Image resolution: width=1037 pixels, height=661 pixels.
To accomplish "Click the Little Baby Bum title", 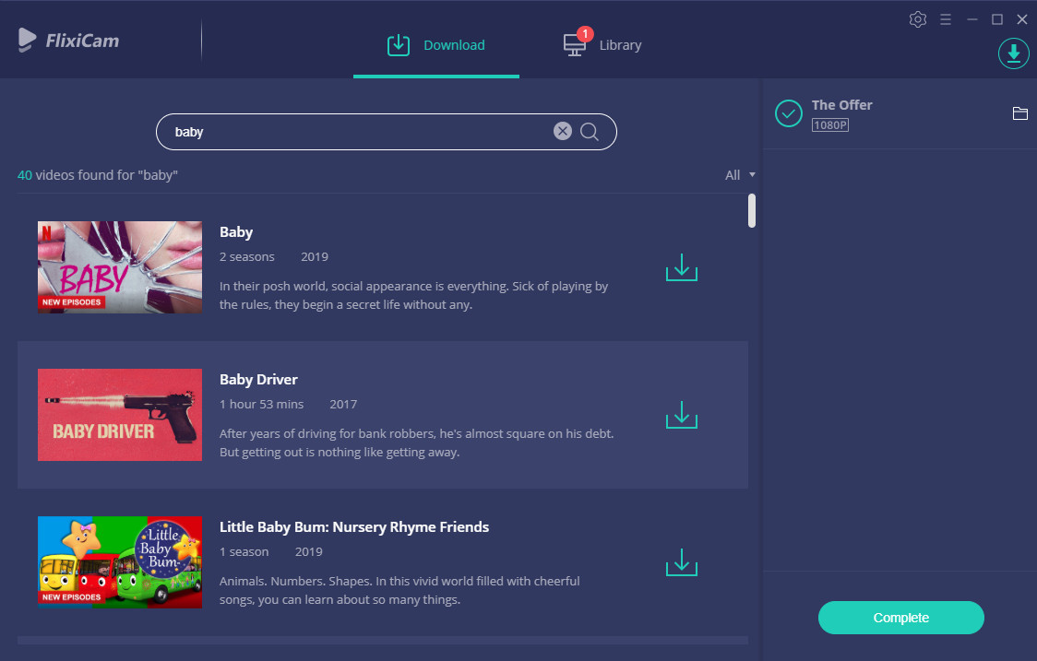I will pyautogui.click(x=354, y=527).
